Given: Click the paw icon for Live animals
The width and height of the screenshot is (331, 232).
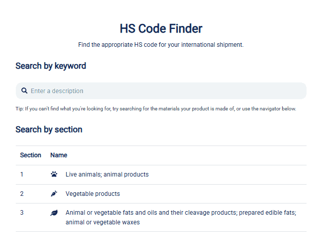Looking at the screenshot, I should 54,175.
